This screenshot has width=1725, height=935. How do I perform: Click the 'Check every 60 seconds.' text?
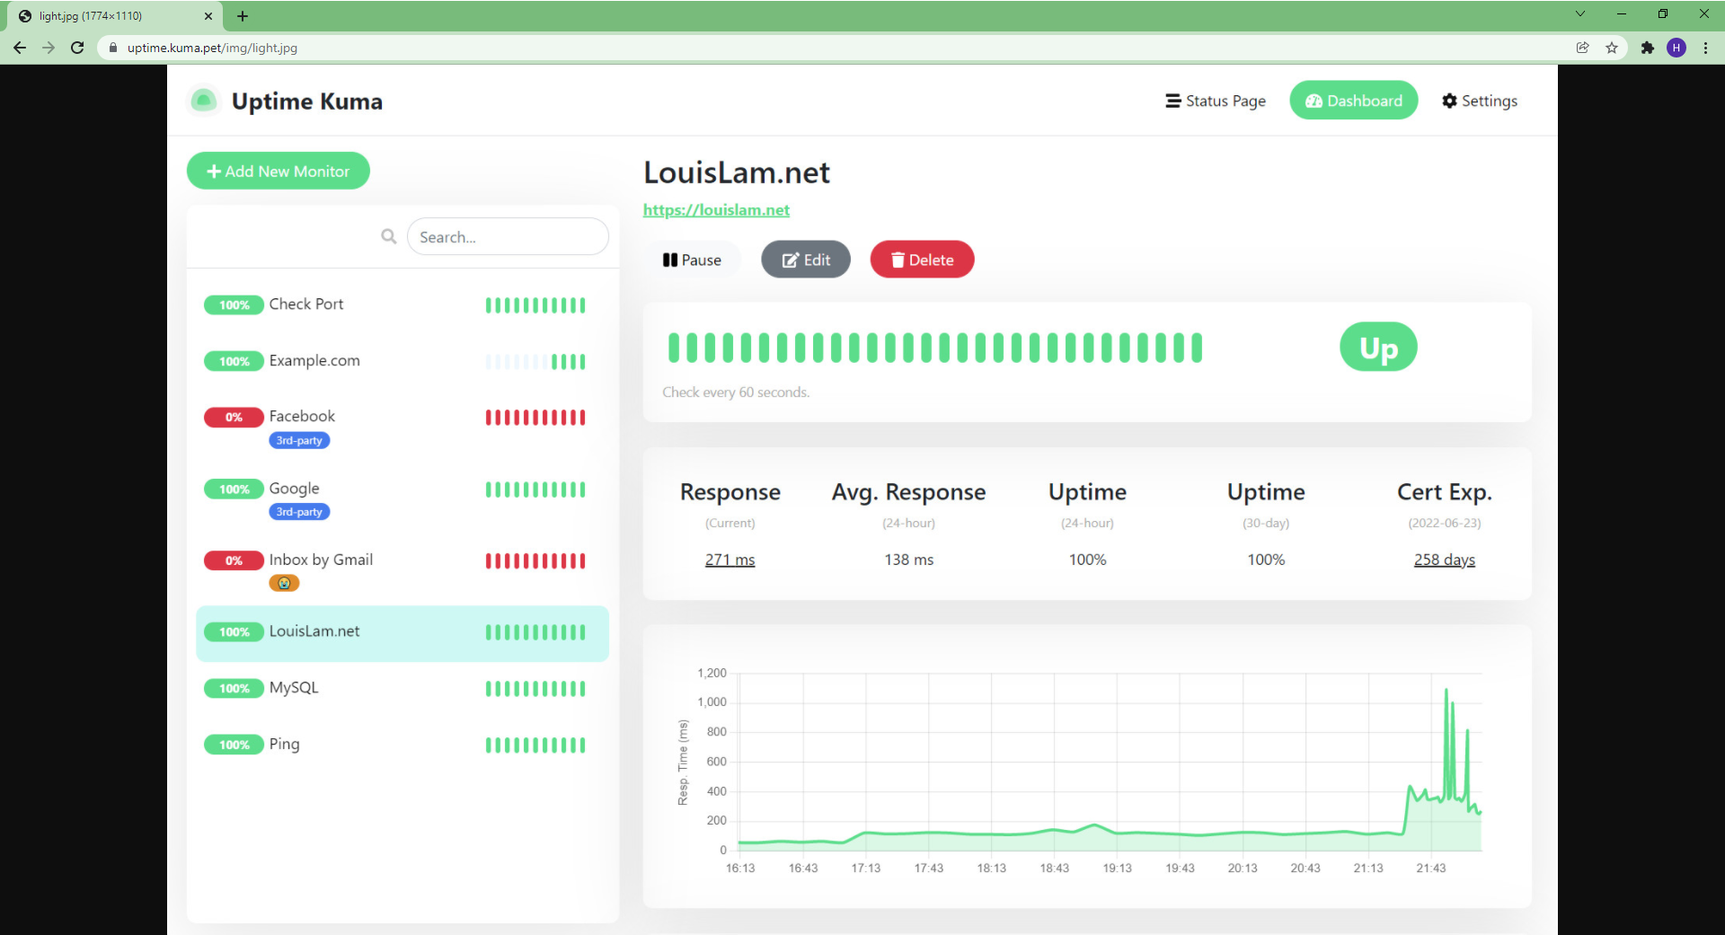736,393
